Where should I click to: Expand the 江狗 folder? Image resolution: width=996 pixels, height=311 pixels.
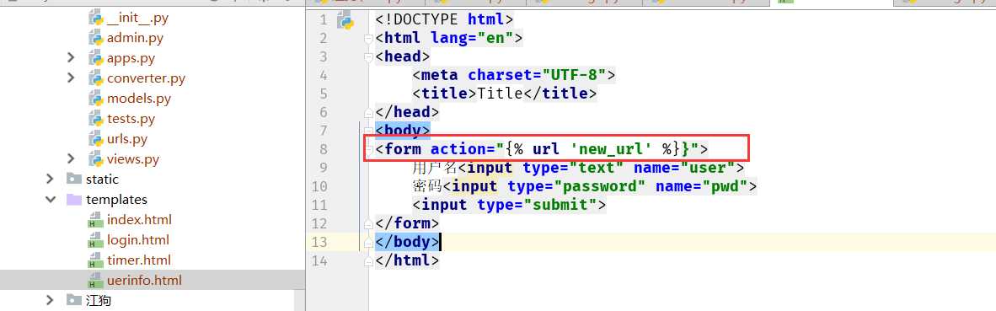pyautogui.click(x=51, y=300)
